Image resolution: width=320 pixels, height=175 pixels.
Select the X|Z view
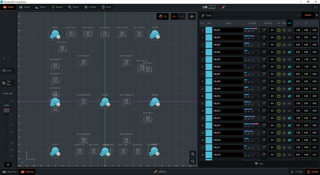(x=182, y=17)
